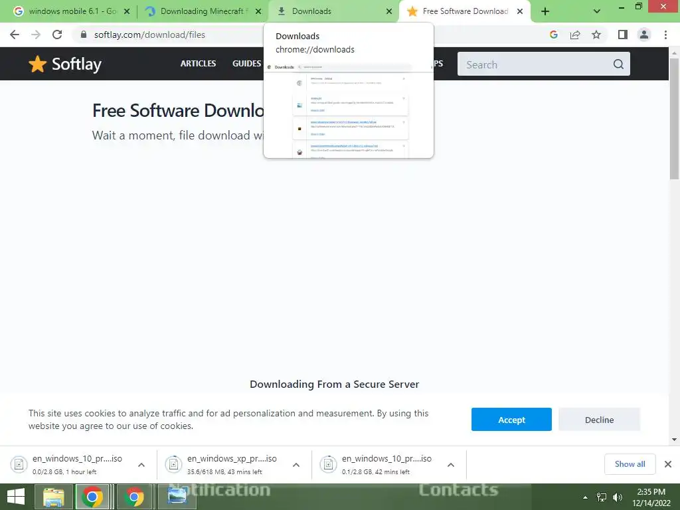Screen dimensions: 680x510
Task: Click the scrollbar up arrow
Action: (x=674, y=53)
